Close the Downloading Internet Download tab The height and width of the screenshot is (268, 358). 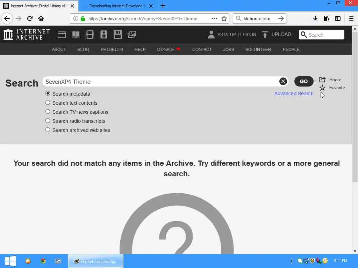pyautogui.click(x=151, y=6)
